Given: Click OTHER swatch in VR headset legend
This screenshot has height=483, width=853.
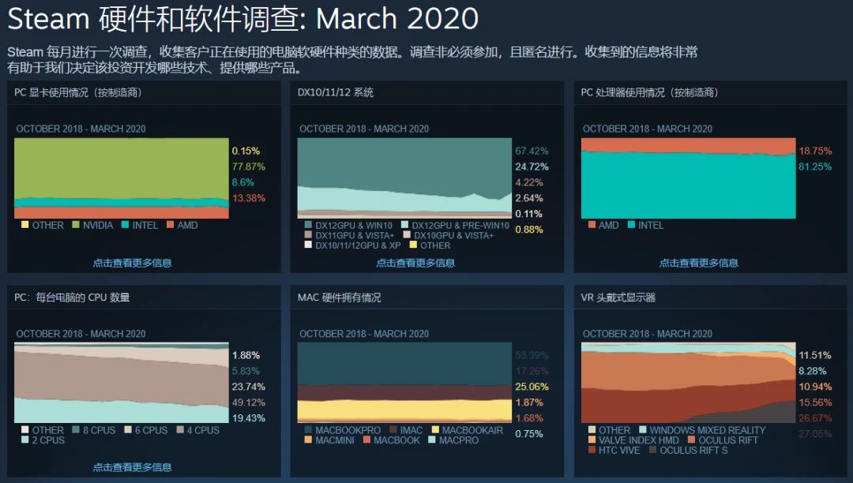Looking at the screenshot, I should coord(592,430).
